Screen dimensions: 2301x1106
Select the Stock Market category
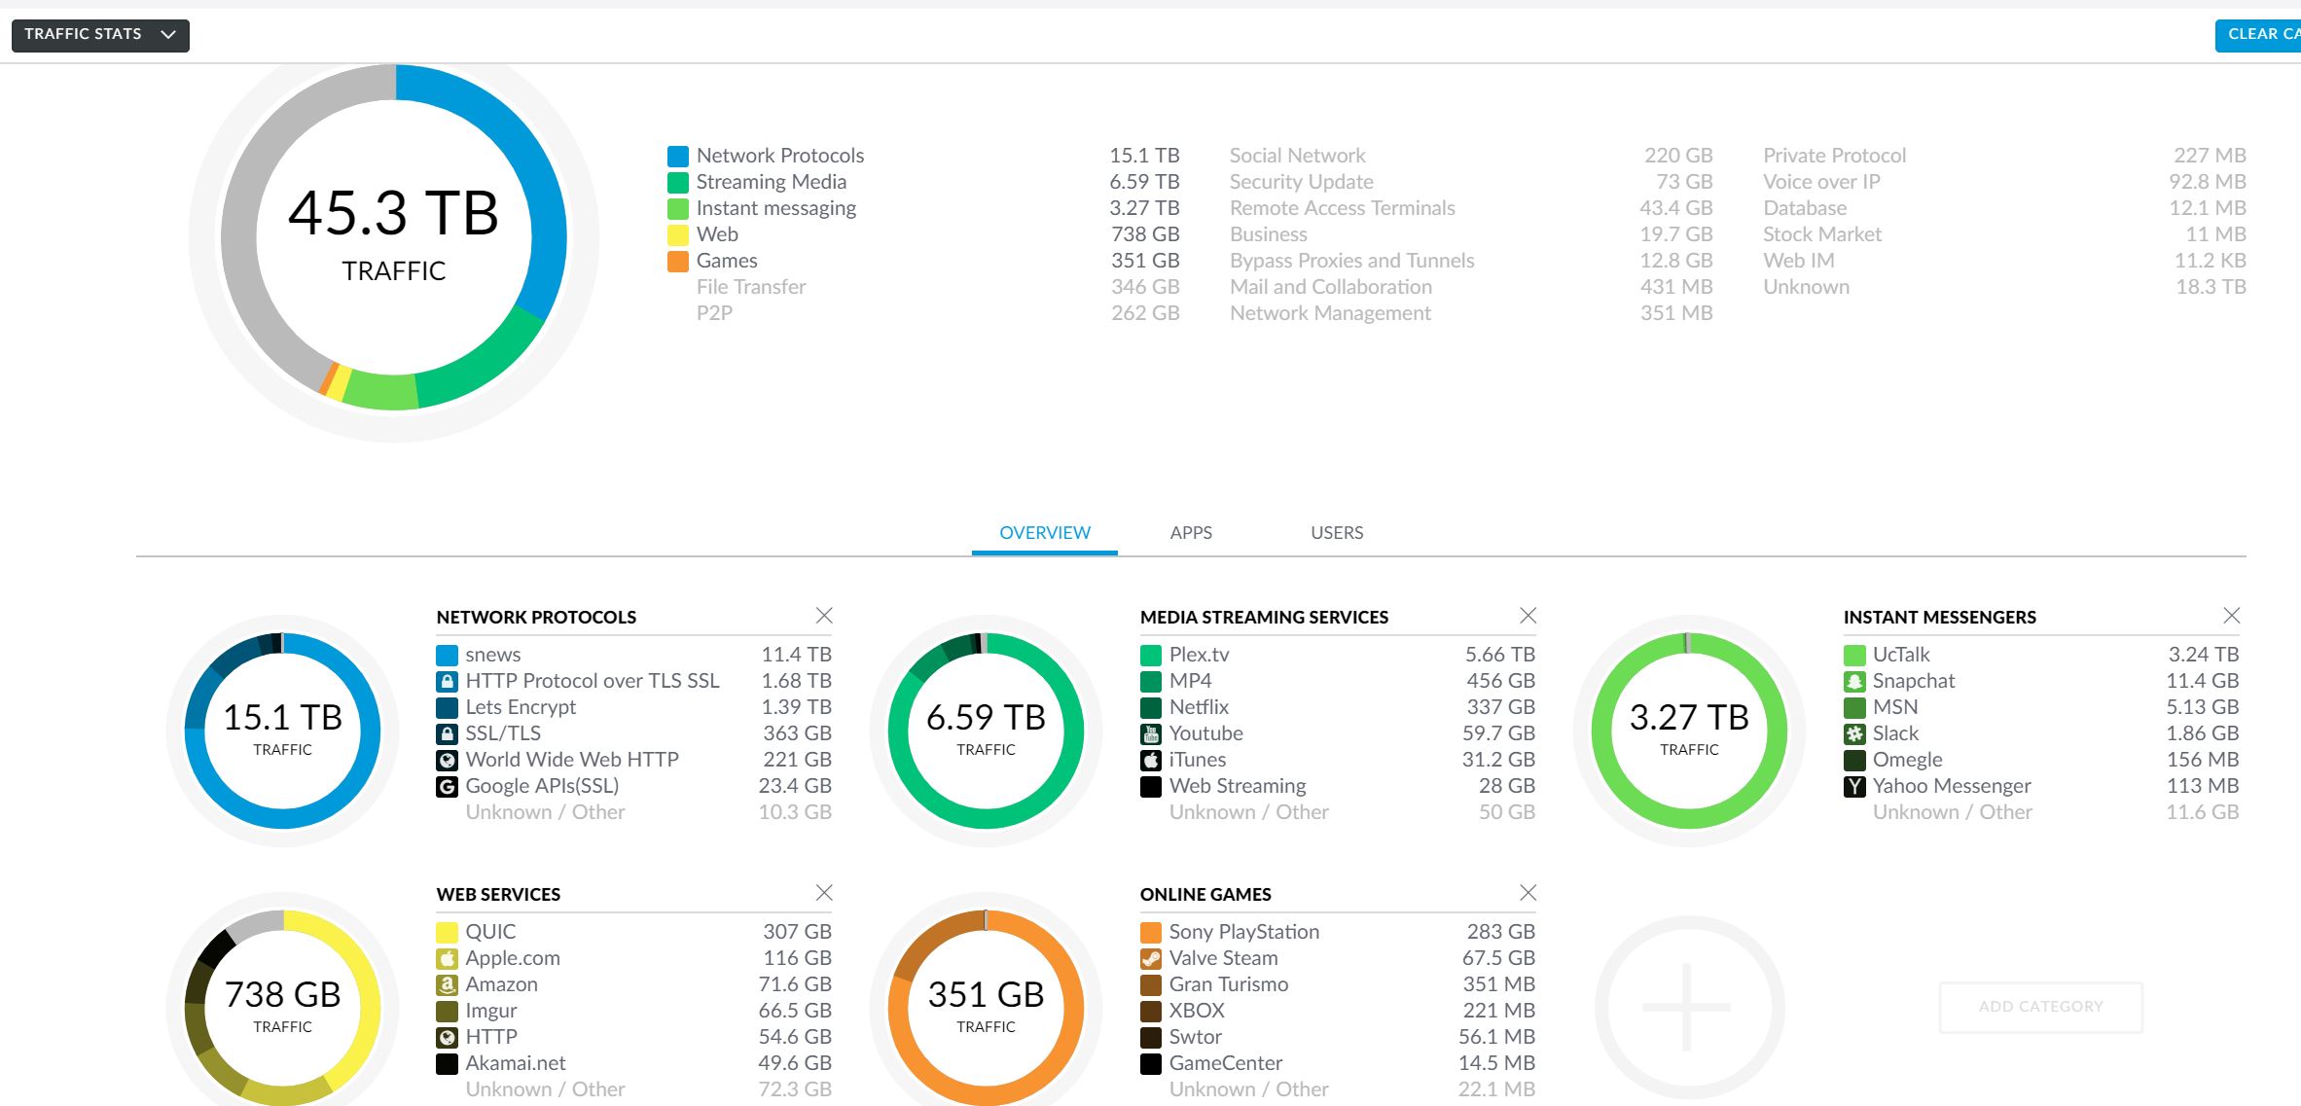click(2004, 234)
